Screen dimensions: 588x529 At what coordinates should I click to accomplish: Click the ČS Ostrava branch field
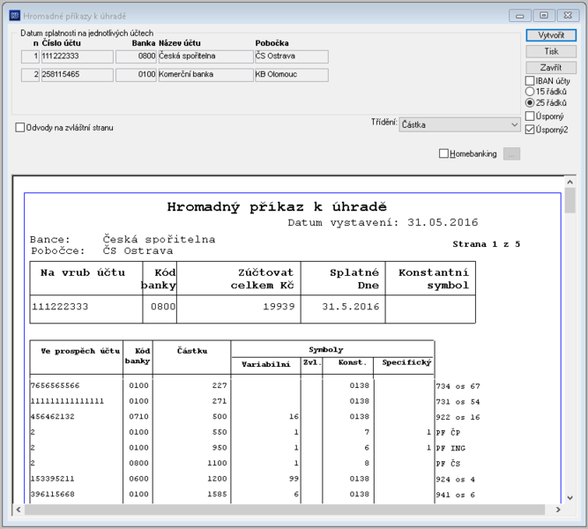point(292,56)
